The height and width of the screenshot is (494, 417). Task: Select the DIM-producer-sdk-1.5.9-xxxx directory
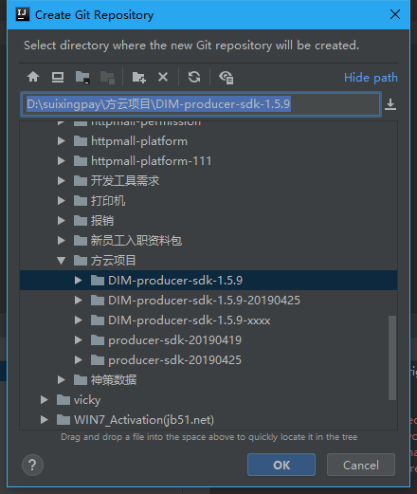coord(208,320)
